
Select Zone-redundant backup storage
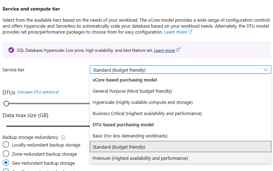coord(6,154)
